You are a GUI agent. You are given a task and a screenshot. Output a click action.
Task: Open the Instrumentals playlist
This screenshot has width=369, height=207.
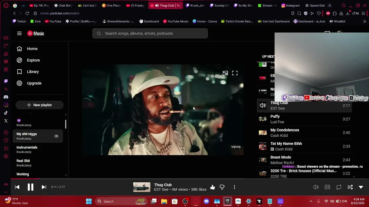point(38,149)
